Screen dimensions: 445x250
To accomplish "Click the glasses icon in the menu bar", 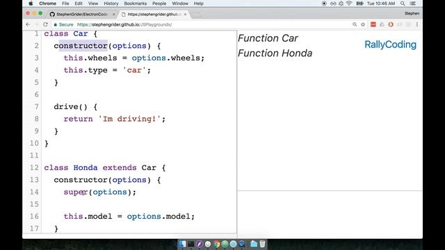I will pos(333,3).
